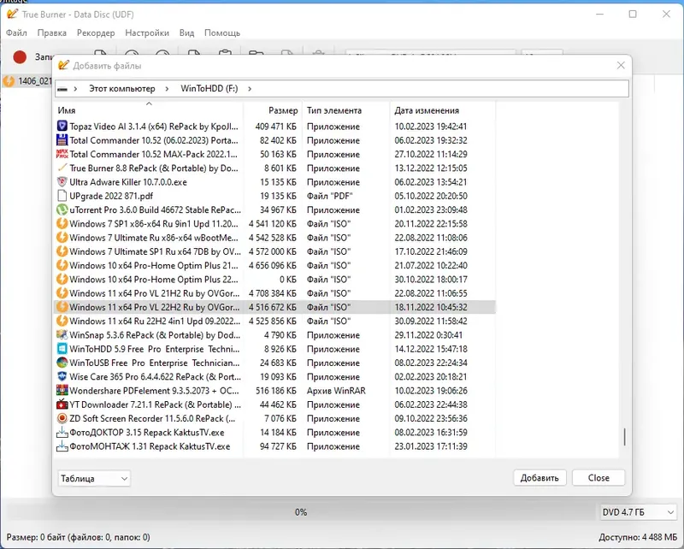Click the True Burner 8.8 RePack pencil icon

click(x=62, y=168)
